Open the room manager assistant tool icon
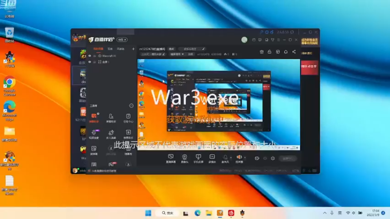390x219 pixels. tap(111, 118)
